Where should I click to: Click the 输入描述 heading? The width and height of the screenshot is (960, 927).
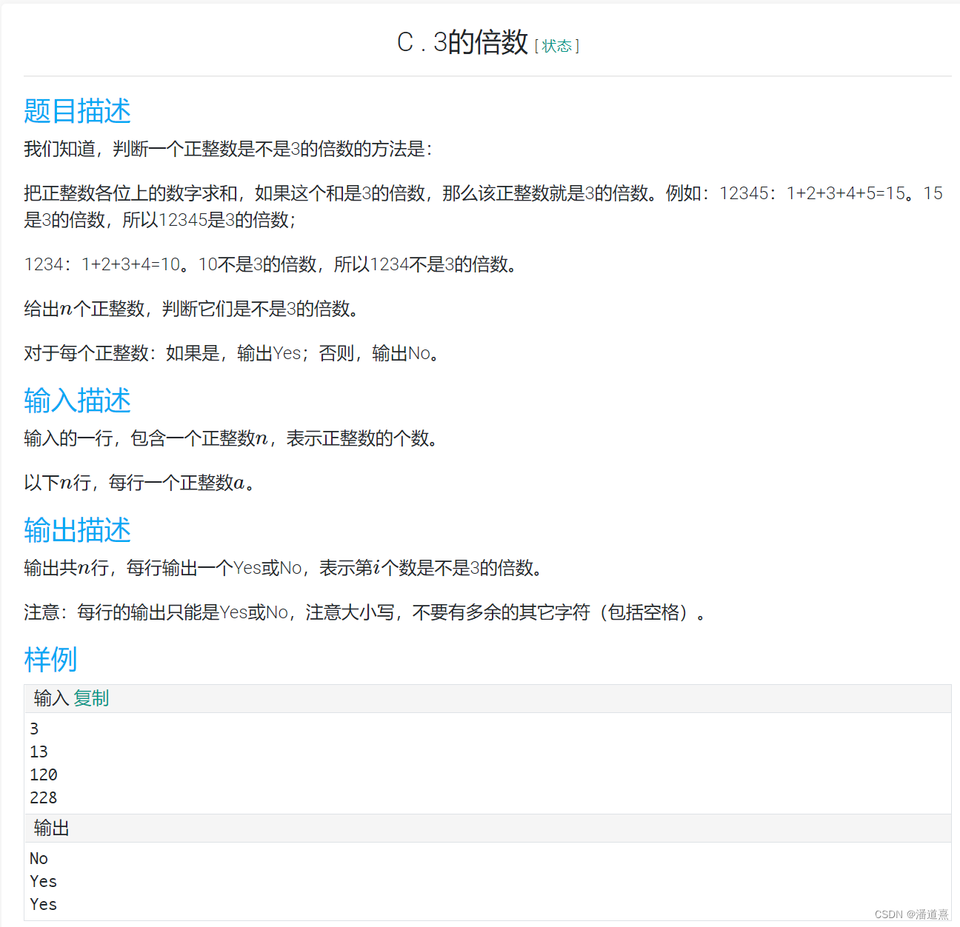(x=77, y=401)
